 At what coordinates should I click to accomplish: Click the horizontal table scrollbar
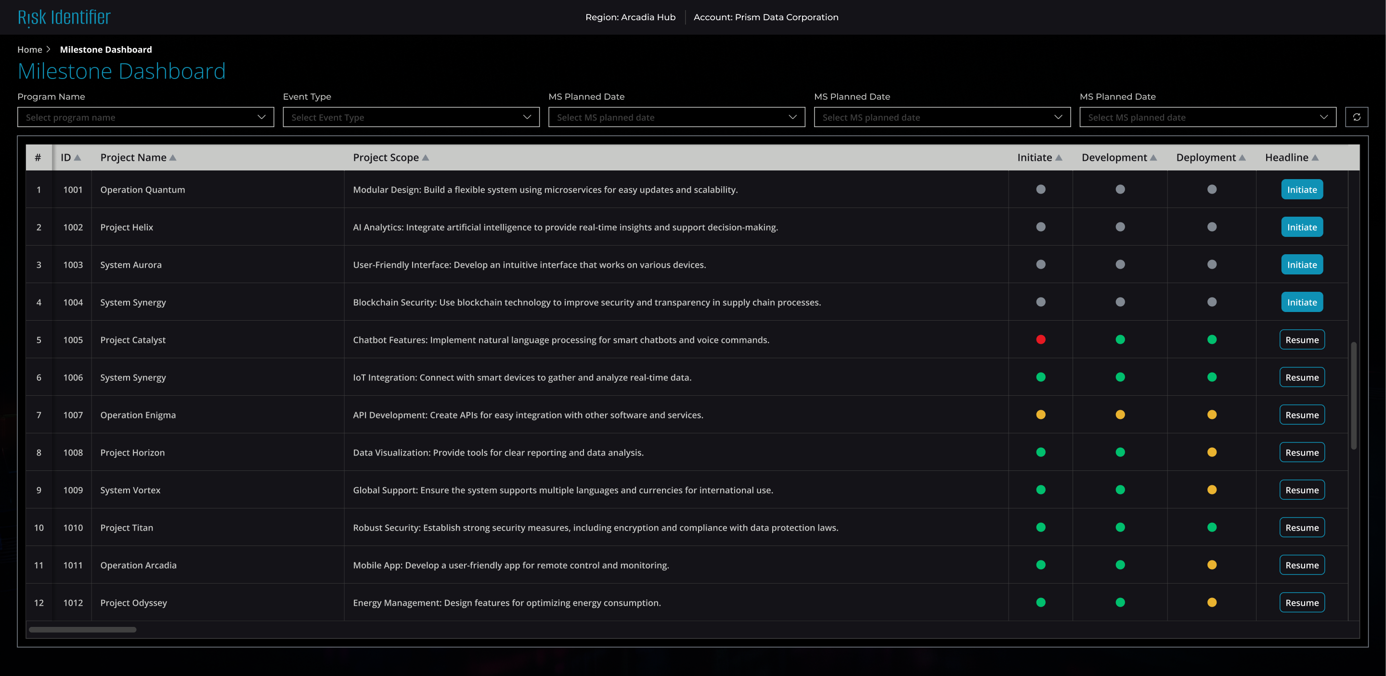(x=82, y=630)
